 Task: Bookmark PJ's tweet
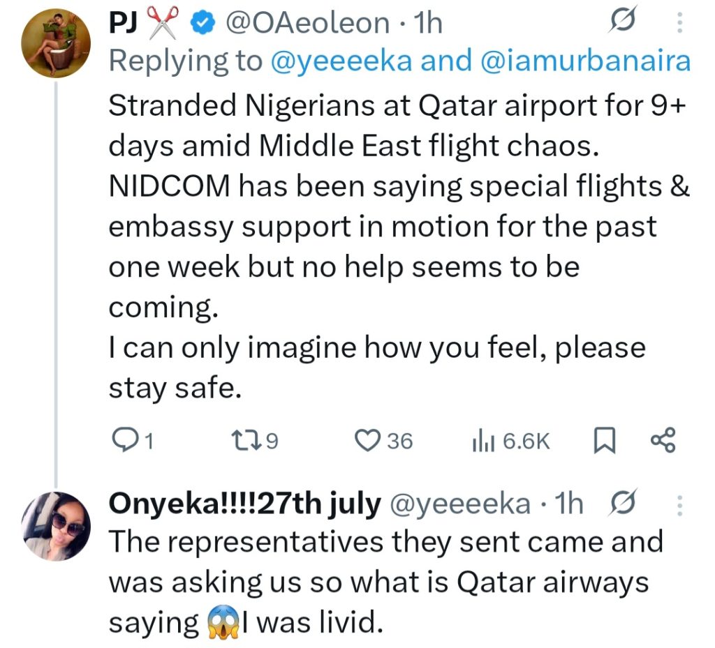602,440
